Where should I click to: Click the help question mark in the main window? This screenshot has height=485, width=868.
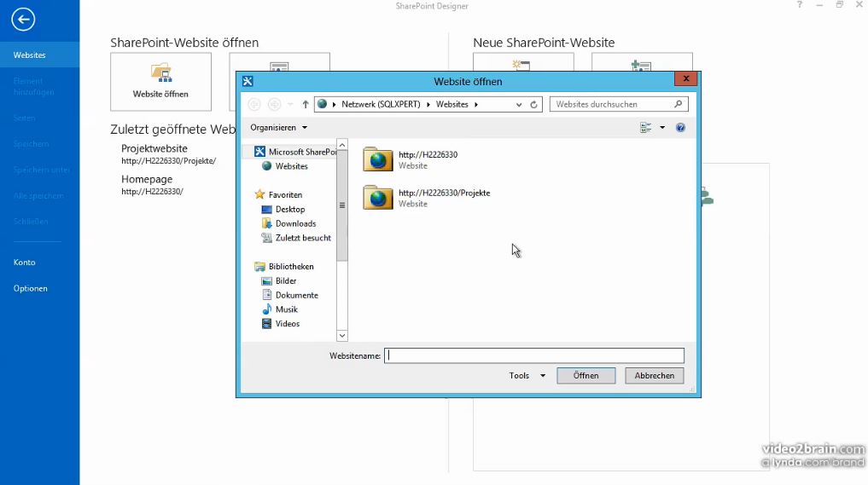click(x=800, y=4)
